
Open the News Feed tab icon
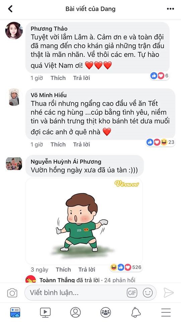pos(15,312)
